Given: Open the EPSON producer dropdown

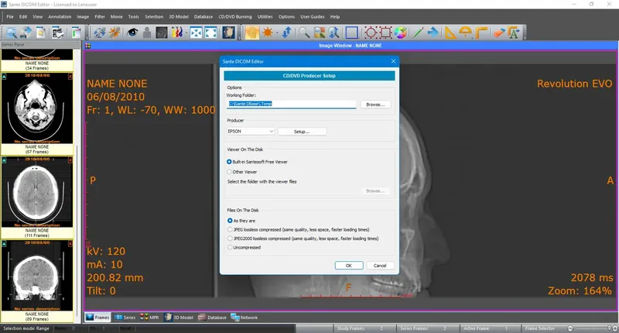Looking at the screenshot, I should pyautogui.click(x=251, y=131).
